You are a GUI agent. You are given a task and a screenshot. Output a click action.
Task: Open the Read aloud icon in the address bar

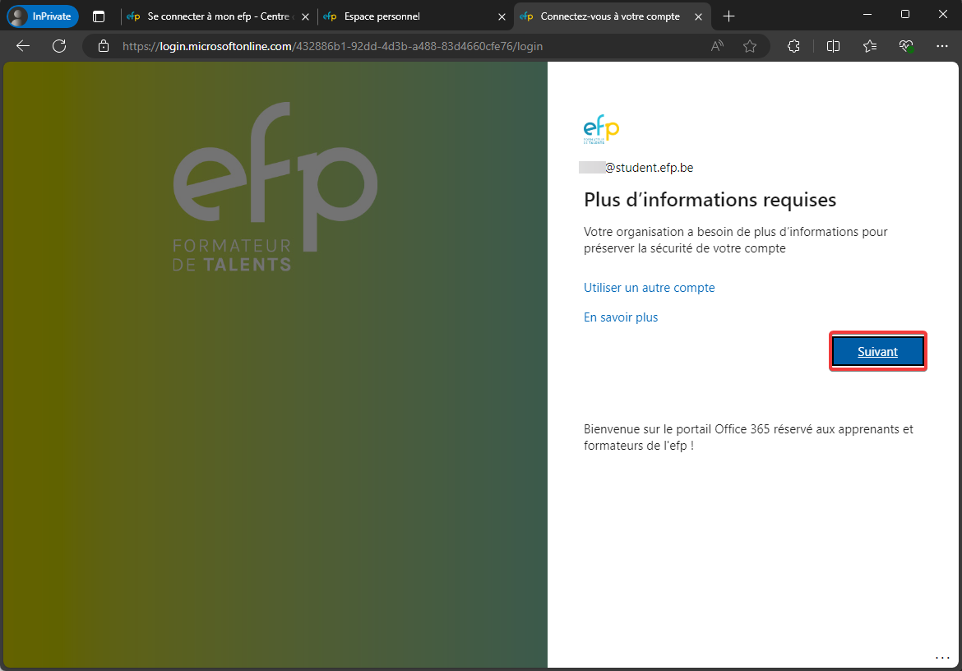tap(717, 46)
